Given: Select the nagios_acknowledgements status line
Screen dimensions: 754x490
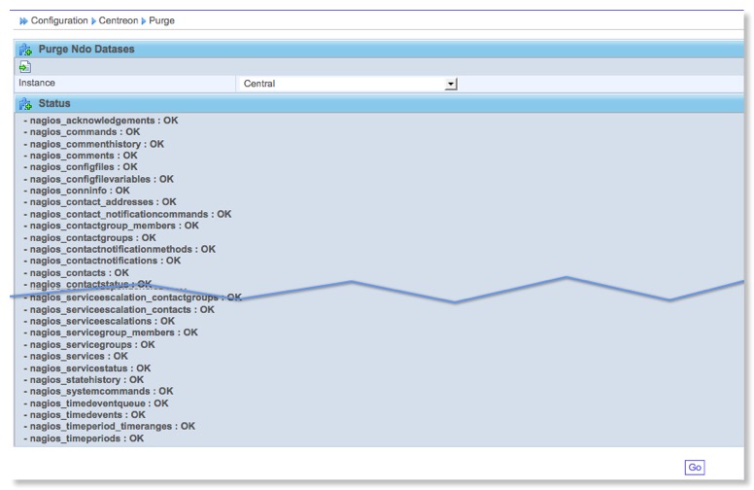Looking at the screenshot, I should tap(100, 121).
